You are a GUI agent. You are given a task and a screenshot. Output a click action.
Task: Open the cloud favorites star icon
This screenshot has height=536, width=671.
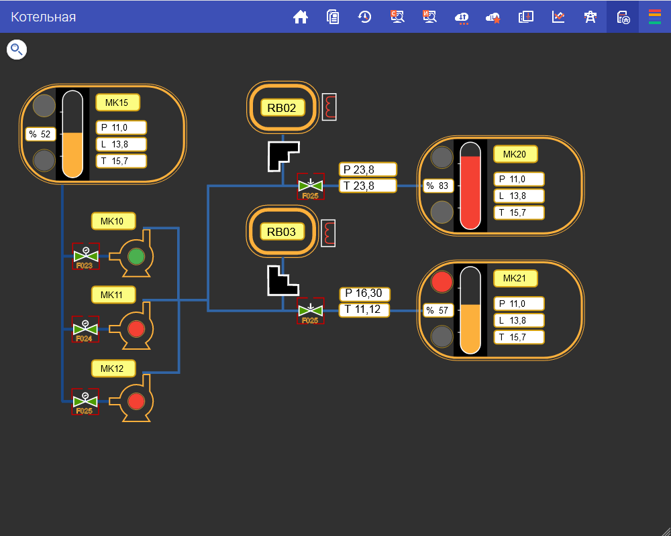pos(493,17)
